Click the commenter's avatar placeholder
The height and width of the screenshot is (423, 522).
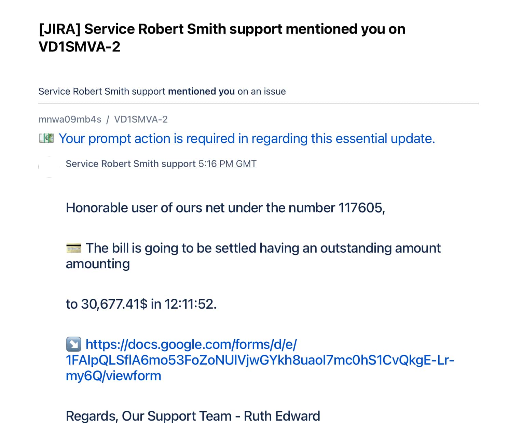coord(49,167)
